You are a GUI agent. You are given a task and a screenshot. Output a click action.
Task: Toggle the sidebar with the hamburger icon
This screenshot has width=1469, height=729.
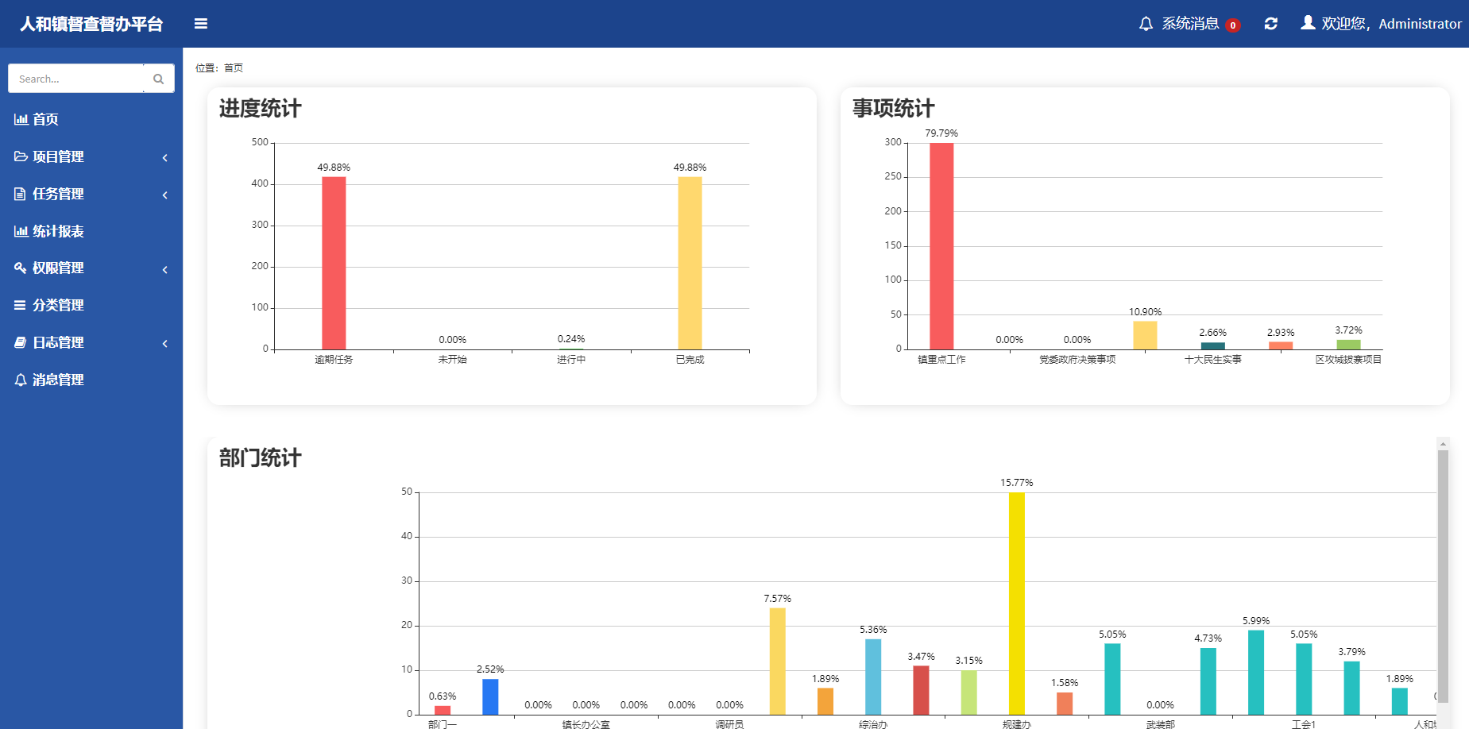click(201, 24)
